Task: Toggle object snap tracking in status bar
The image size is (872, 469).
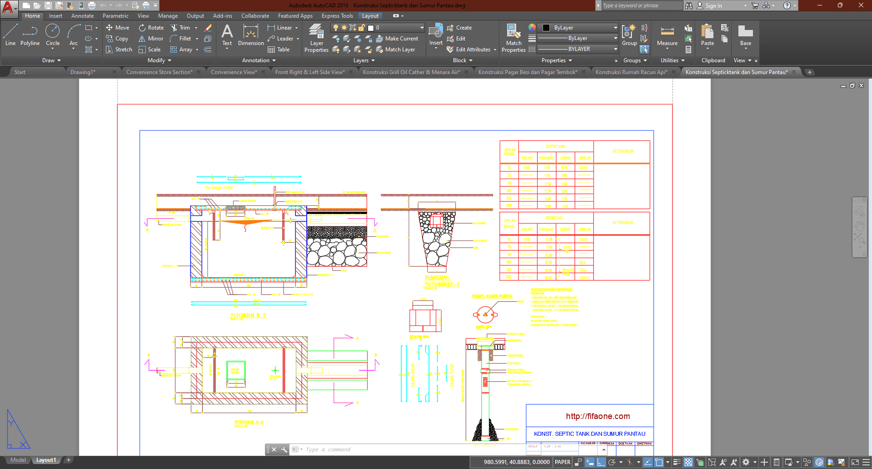Action: (648, 462)
